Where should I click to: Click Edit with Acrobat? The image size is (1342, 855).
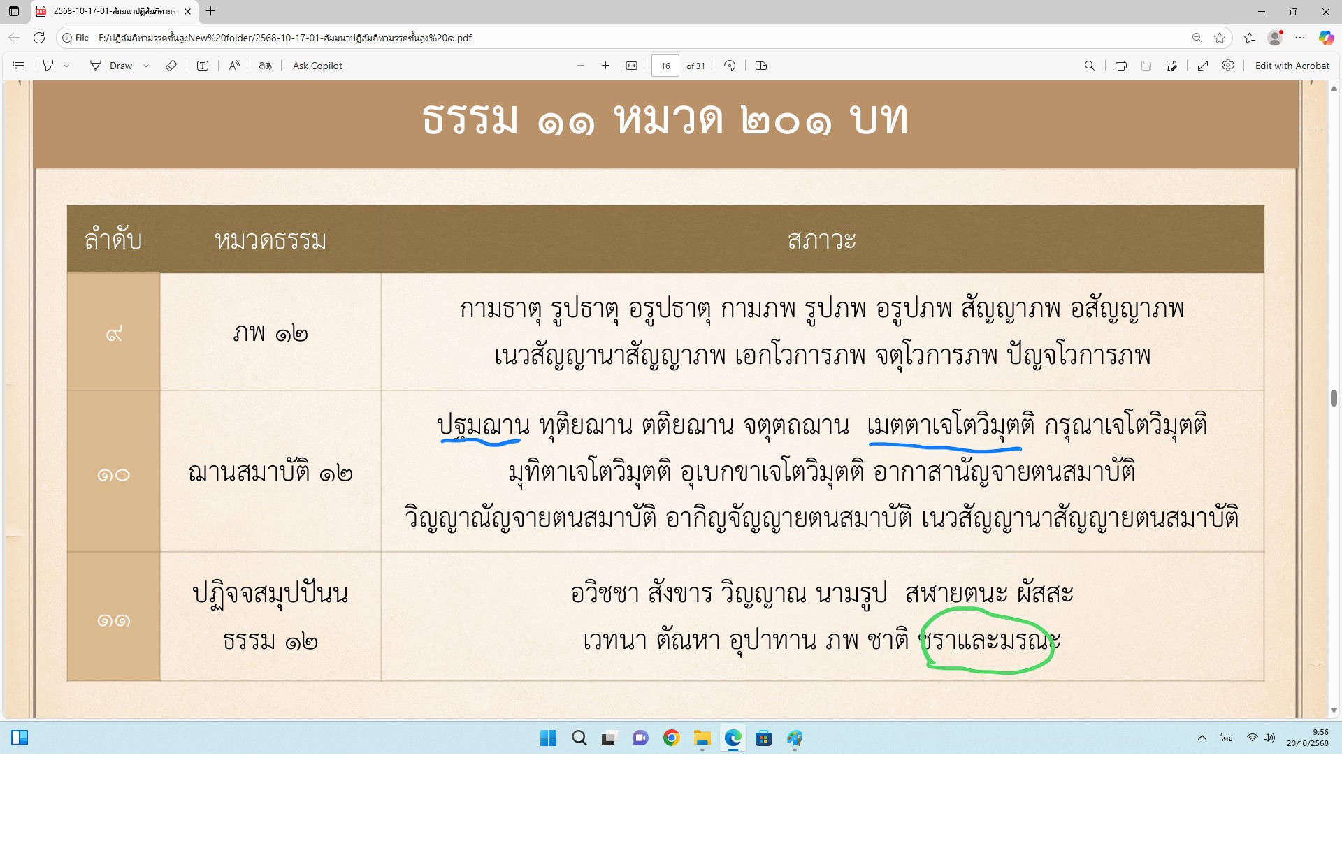click(1292, 66)
